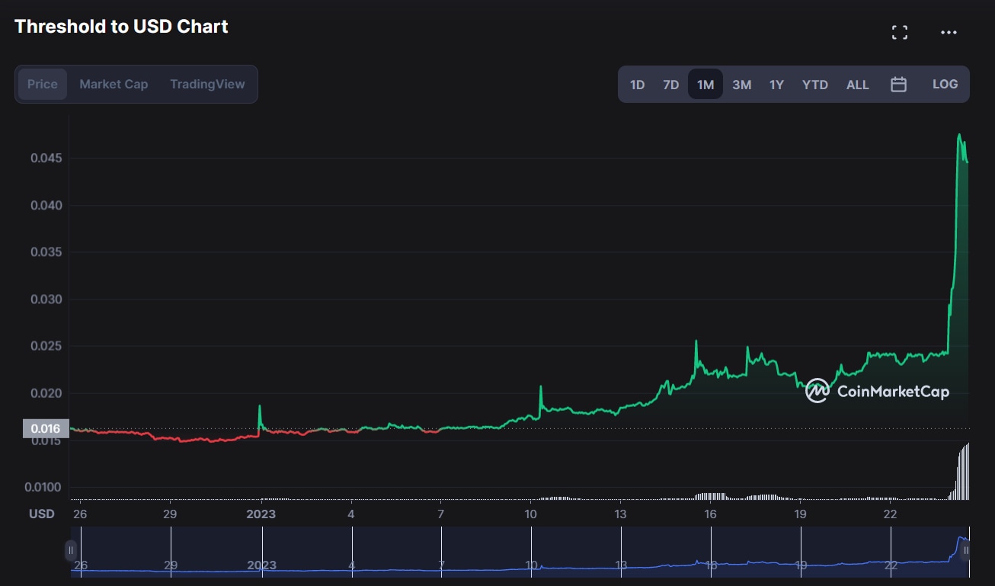
Task: Open the calendar date range picker
Action: click(898, 85)
